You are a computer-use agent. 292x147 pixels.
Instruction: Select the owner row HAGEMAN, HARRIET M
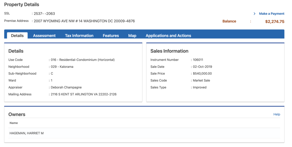[x=27, y=133]
